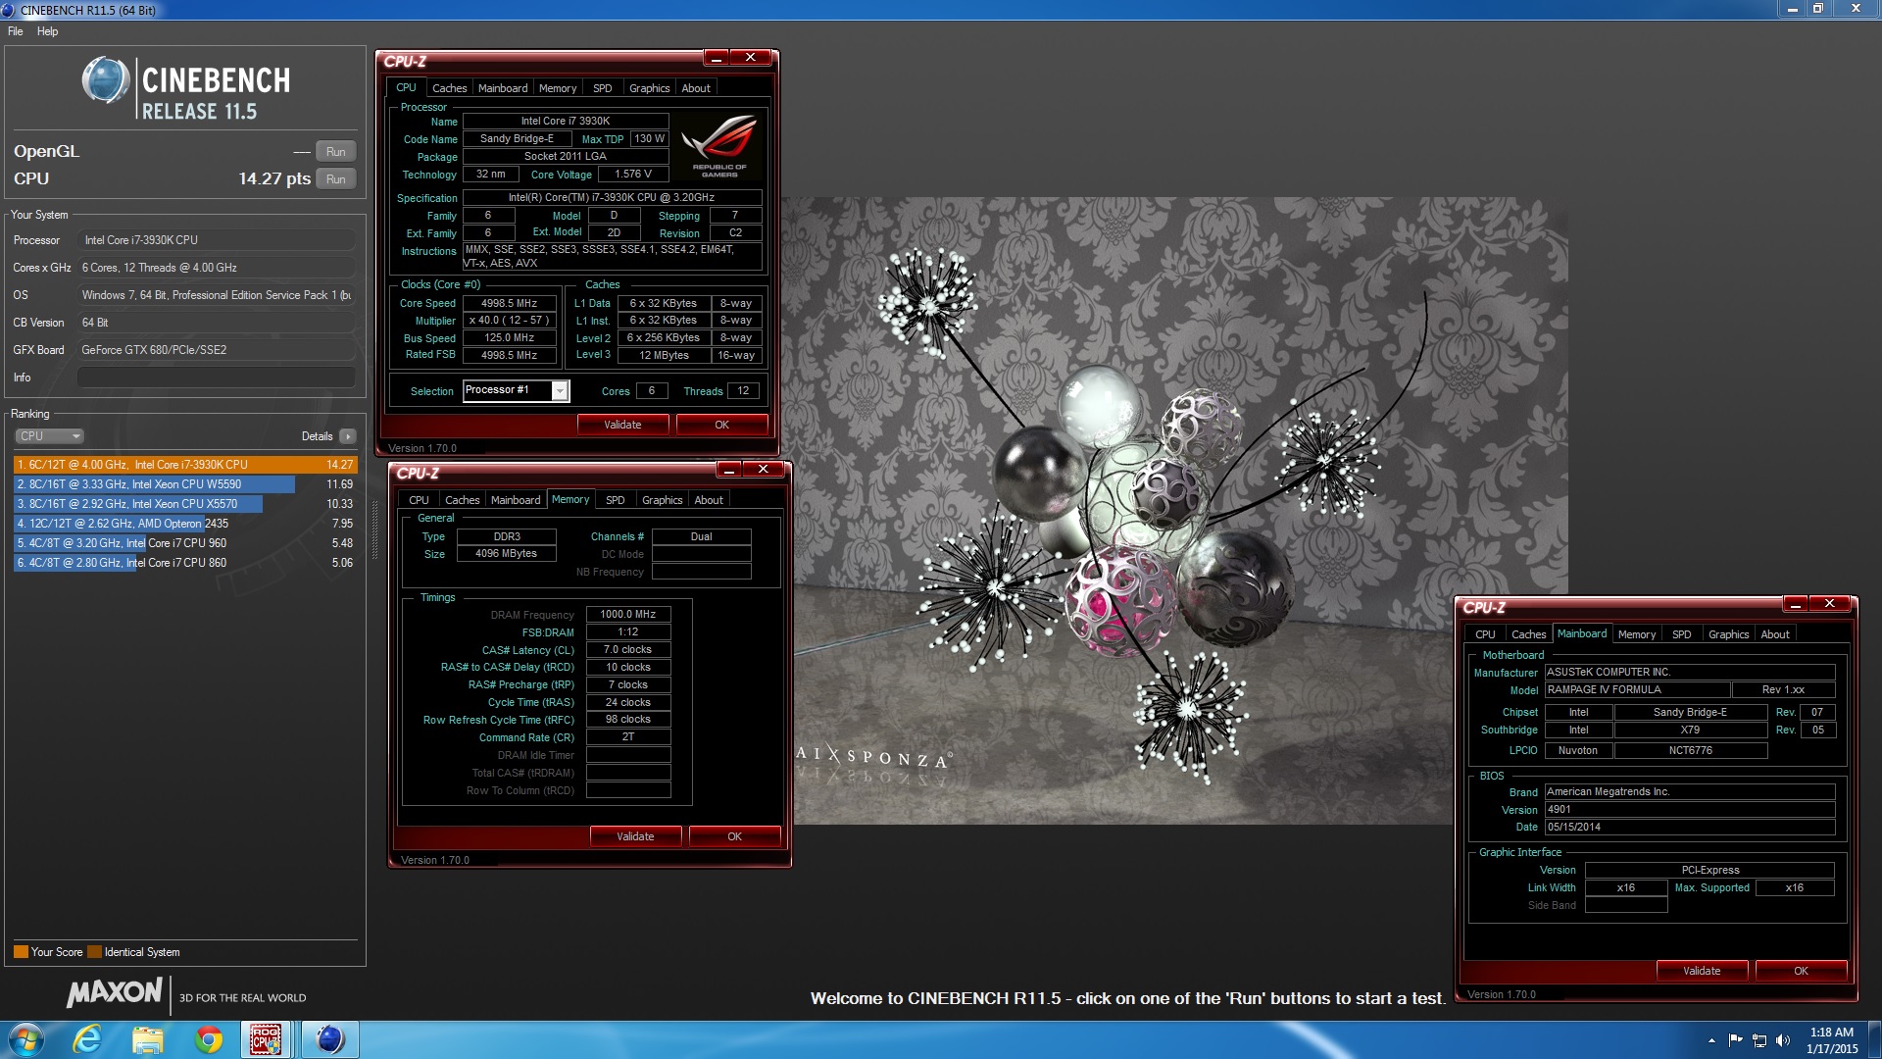Viewport: 1882px width, 1059px height.
Task: Show hidden system tray icons
Action: click(1711, 1040)
